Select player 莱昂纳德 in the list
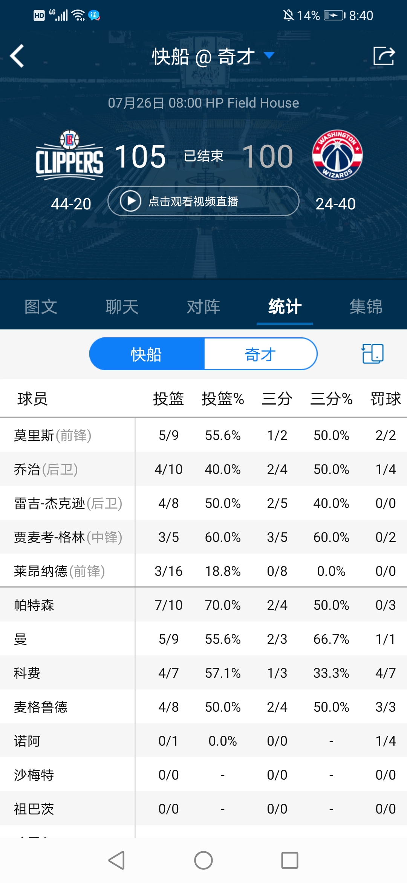 (x=59, y=571)
